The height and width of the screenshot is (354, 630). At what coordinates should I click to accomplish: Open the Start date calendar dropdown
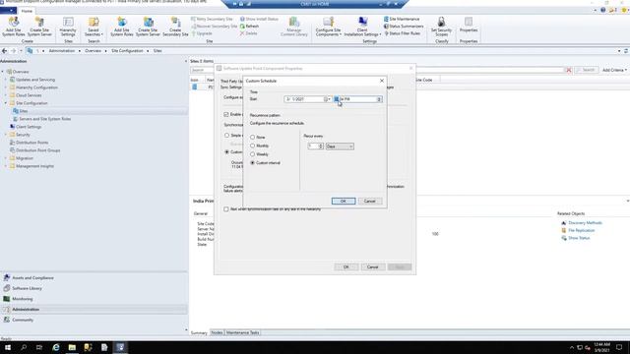point(327,99)
